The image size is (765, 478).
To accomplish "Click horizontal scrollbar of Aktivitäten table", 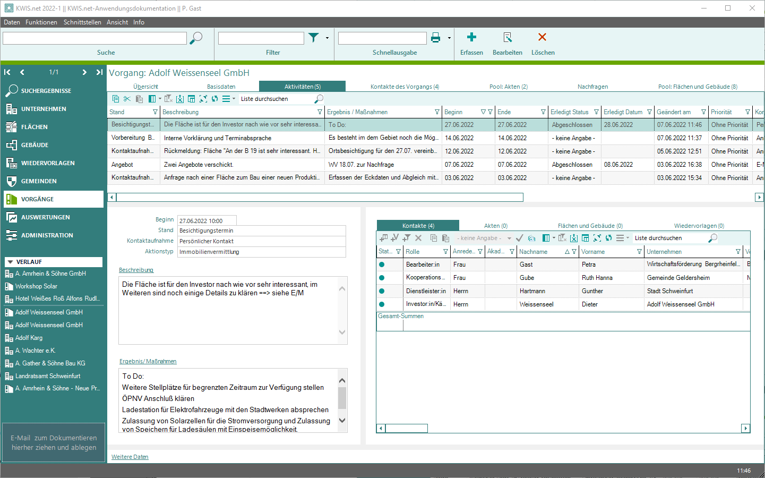I will coord(320,198).
